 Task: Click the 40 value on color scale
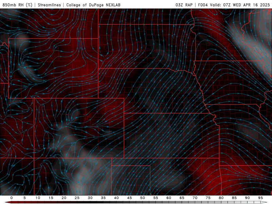pyautogui.click(x=116, y=198)
